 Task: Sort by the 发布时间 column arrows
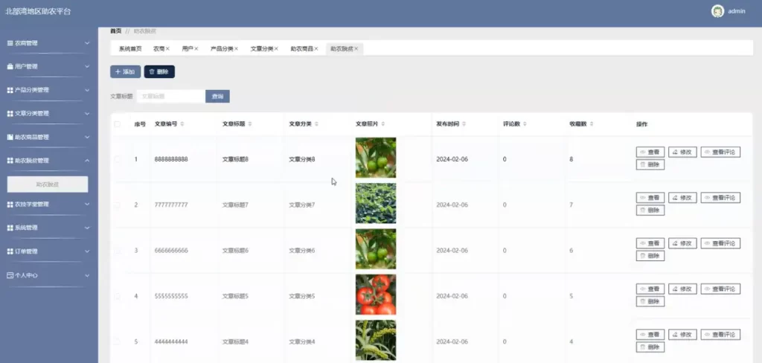pyautogui.click(x=464, y=124)
